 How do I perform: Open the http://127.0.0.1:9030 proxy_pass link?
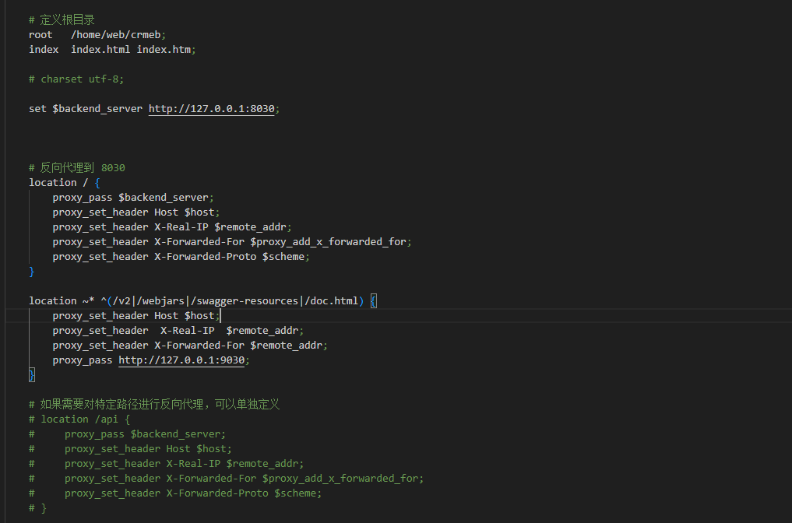[181, 360]
